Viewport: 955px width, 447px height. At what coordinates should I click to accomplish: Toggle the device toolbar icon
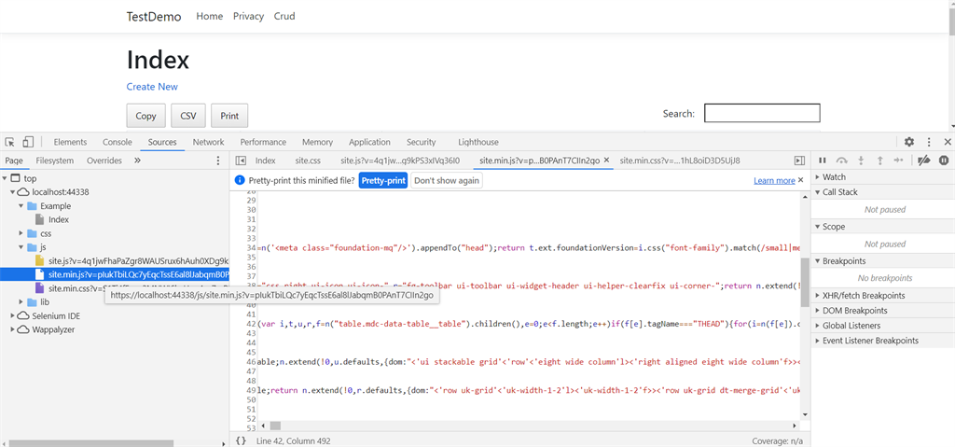tap(28, 142)
